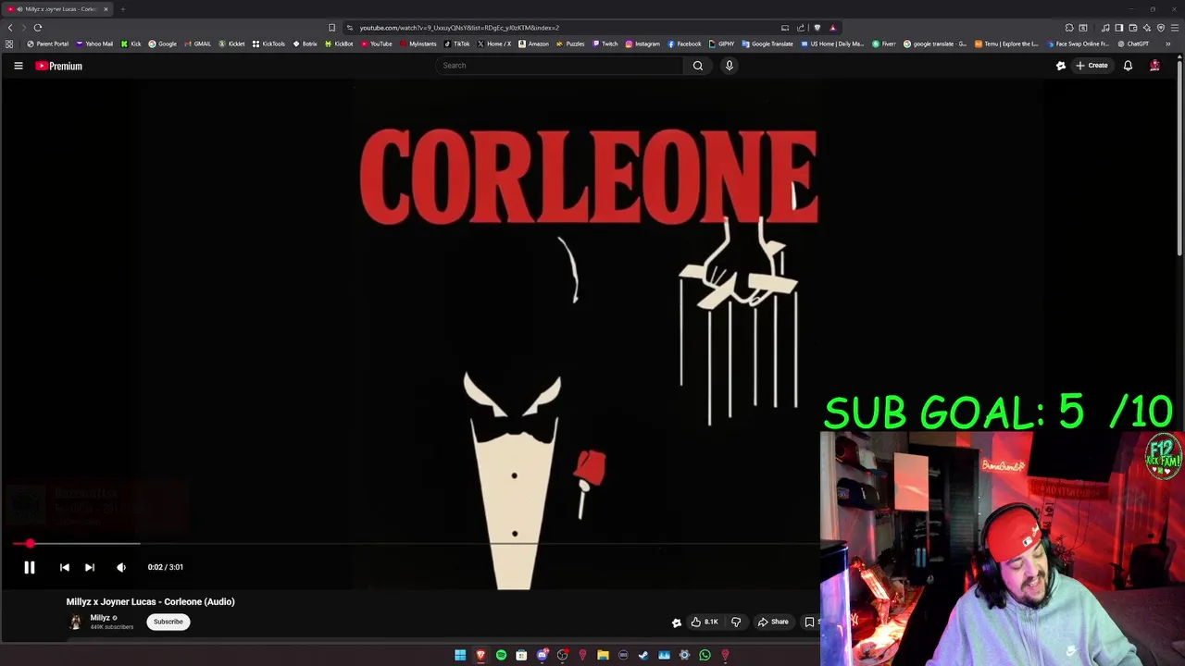This screenshot has width=1185, height=666.
Task: Pause the video playback
Action: click(x=29, y=567)
